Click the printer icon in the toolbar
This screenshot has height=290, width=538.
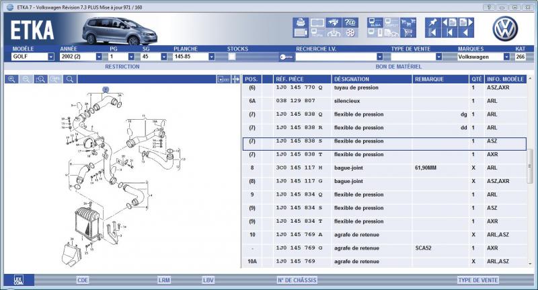click(301, 22)
